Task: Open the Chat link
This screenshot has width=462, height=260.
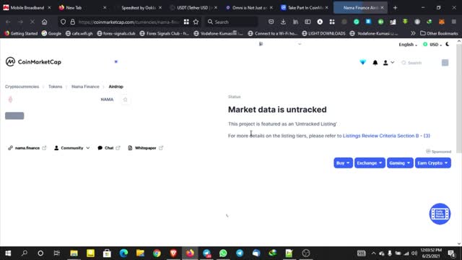Action: coord(109,148)
